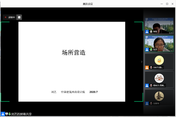176x117 pixels.
Task: Stop recording with the white square button
Action: pyautogui.click(x=19, y=17)
